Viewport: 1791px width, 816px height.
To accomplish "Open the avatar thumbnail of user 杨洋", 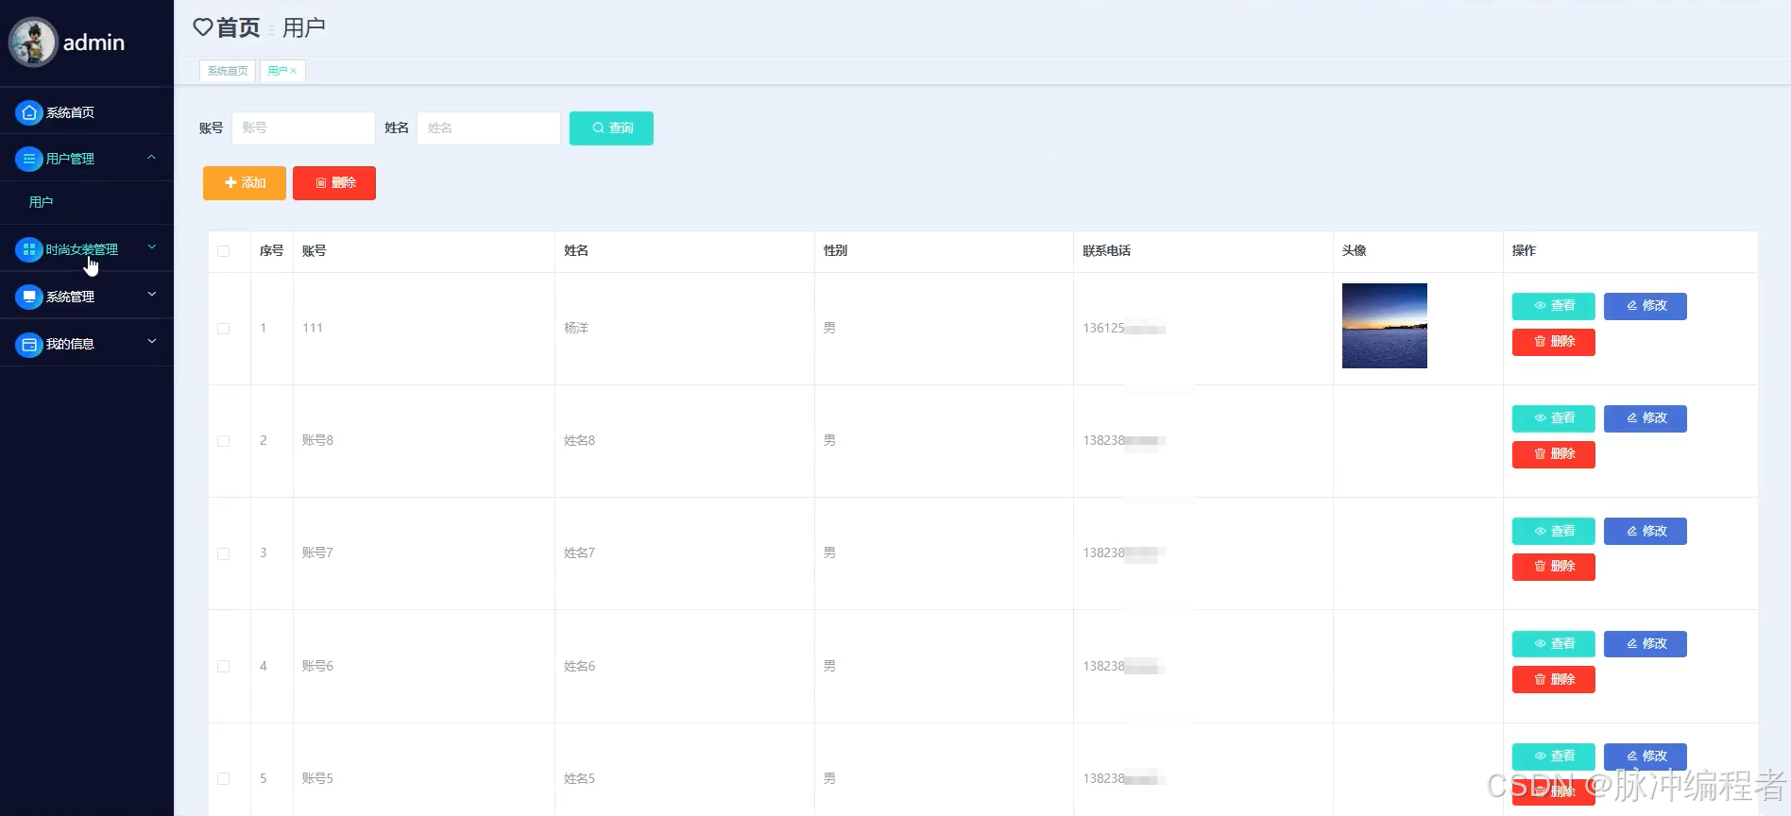I will (x=1385, y=326).
